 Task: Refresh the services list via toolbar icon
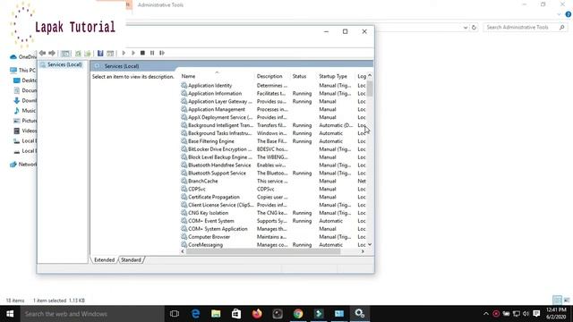[x=78, y=54]
